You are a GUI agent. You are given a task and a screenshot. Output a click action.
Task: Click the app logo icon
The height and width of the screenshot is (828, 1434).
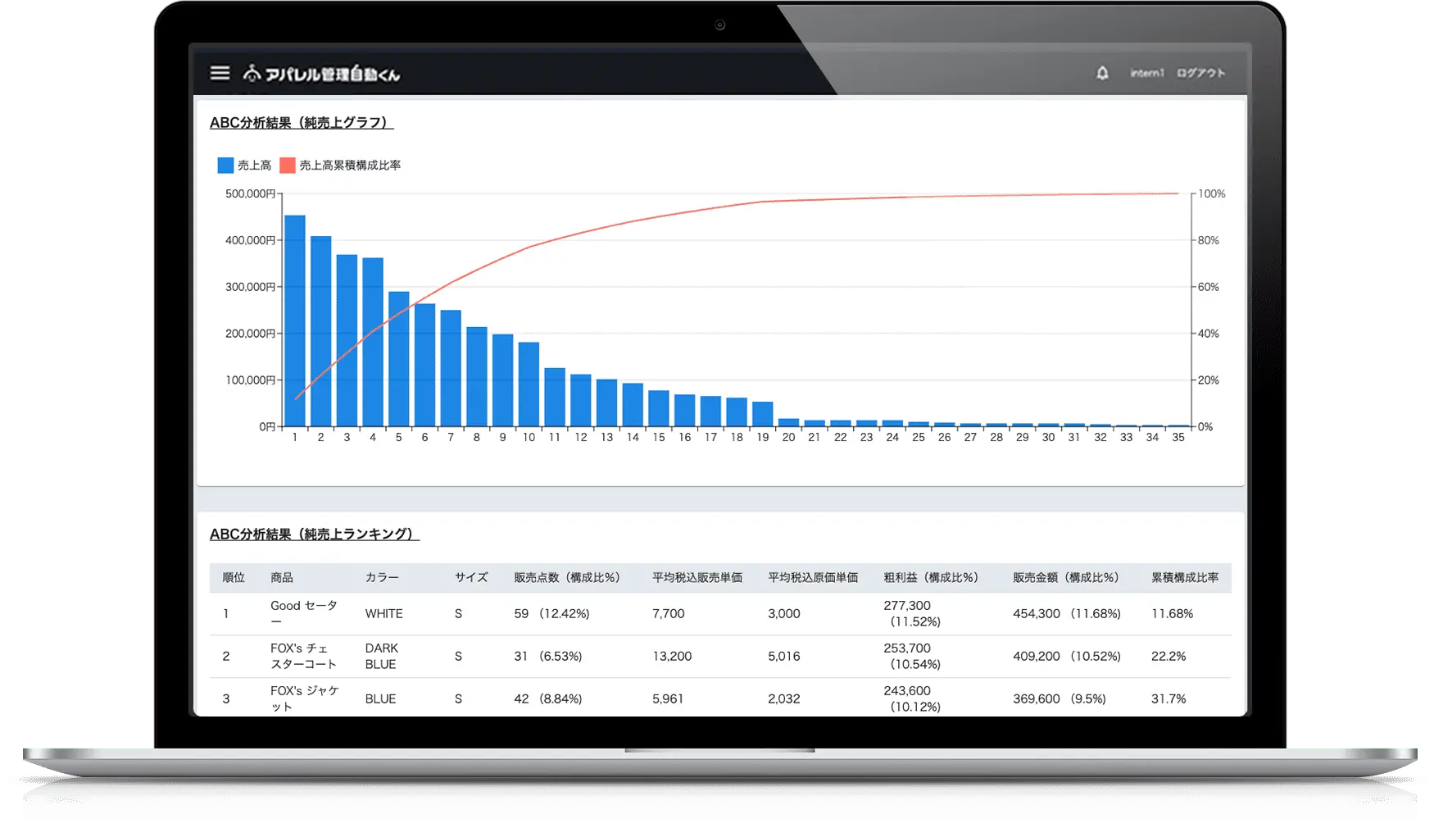tap(252, 74)
